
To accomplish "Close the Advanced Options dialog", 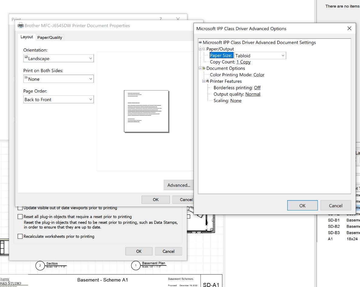I will 349,28.
